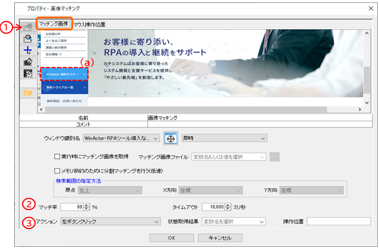Viewport: 379px width, 248px height.
Task: Open image file with the folder icon
Action: click(x=28, y=92)
